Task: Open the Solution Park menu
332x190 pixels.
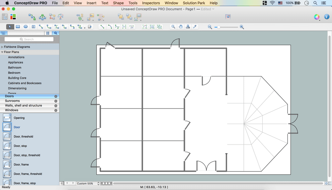Action: coord(194,3)
